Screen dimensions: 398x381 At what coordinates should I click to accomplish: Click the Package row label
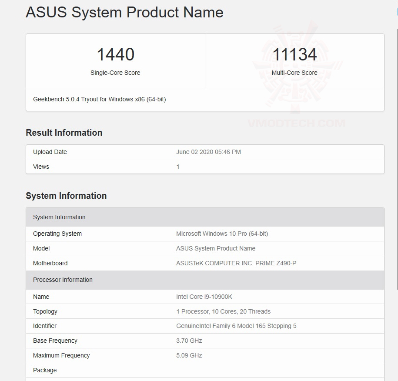pos(45,370)
